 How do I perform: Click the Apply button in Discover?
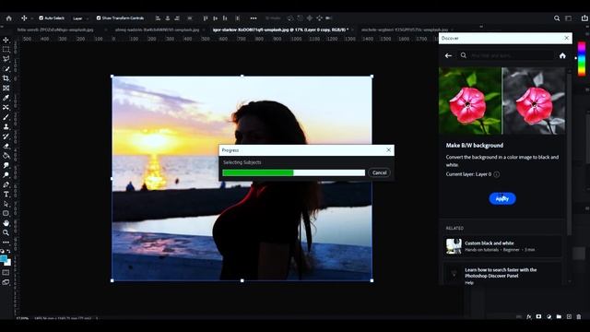pos(502,198)
